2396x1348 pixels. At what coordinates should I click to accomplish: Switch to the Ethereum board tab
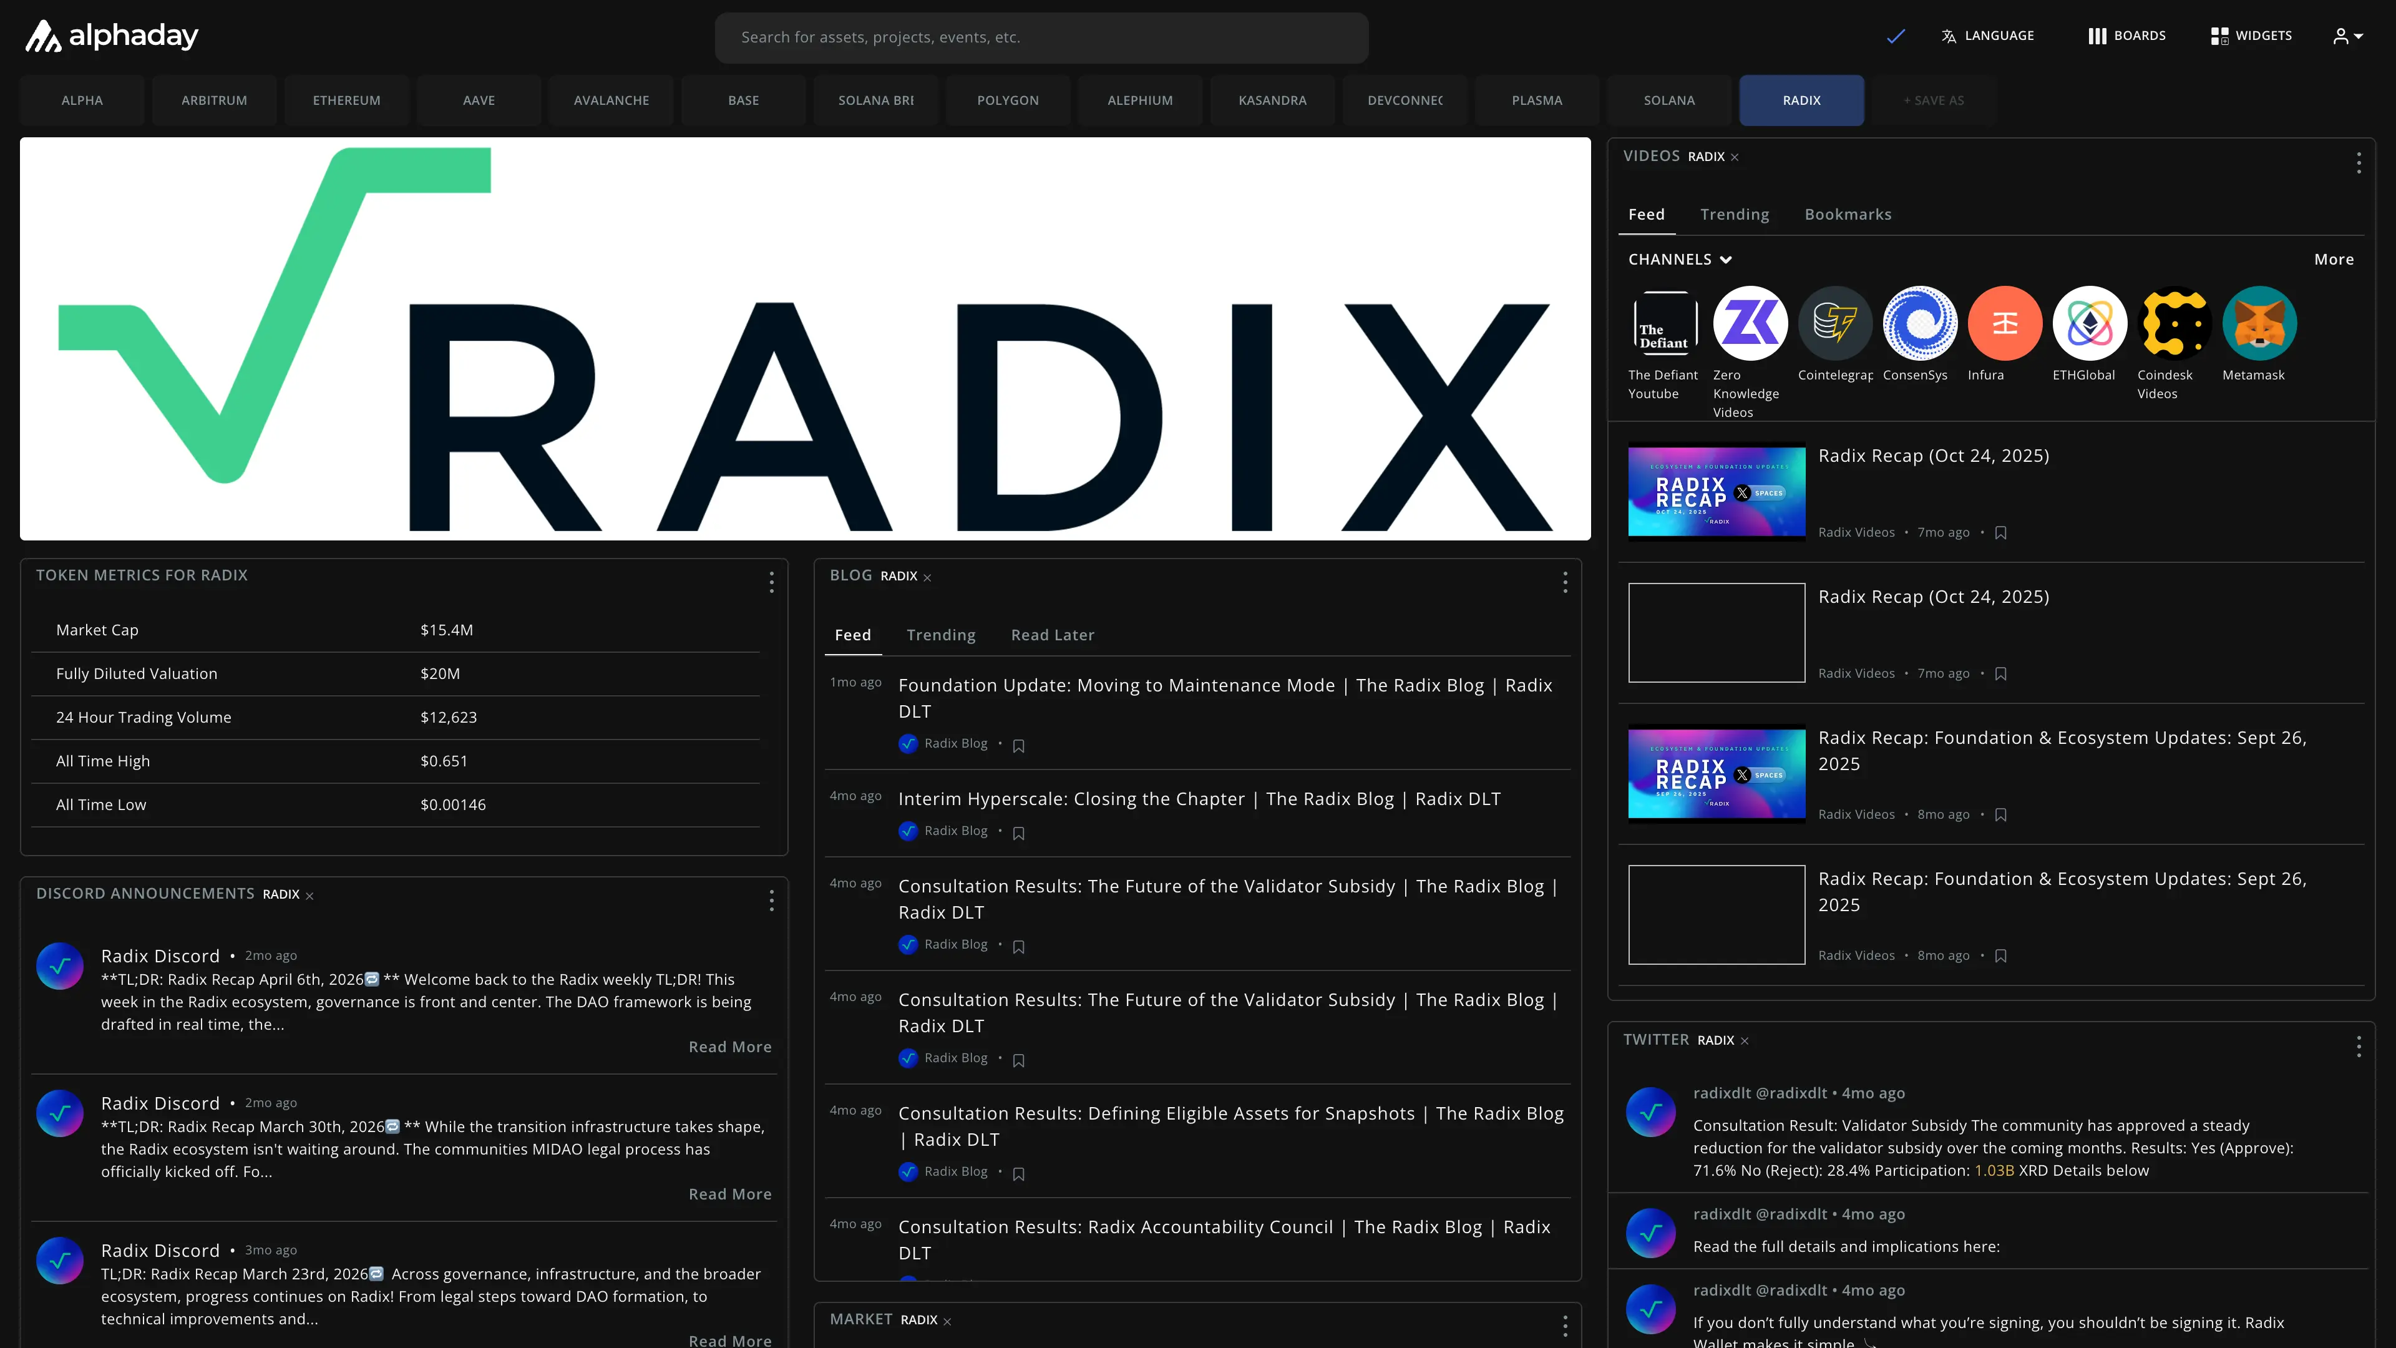pyautogui.click(x=346, y=100)
